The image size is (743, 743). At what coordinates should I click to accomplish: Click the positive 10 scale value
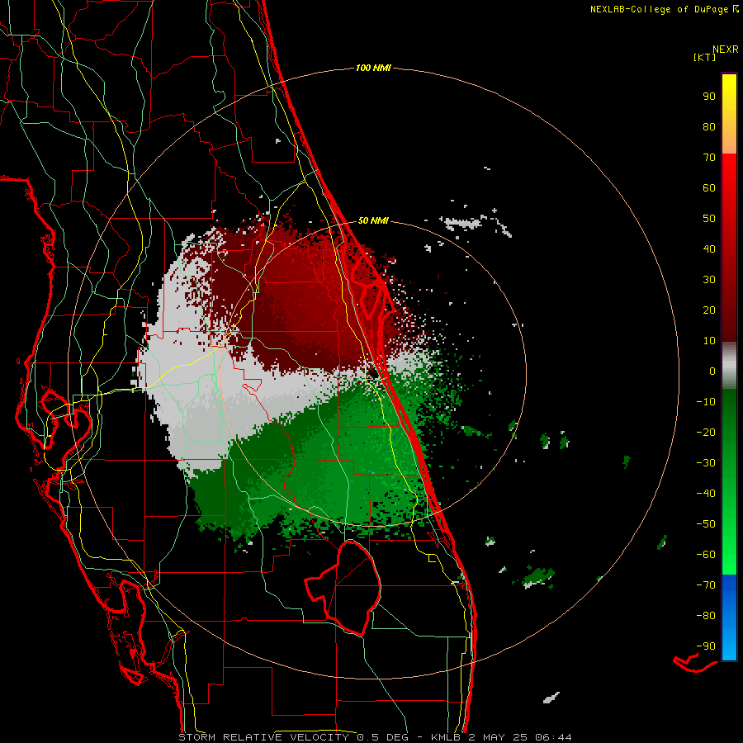(709, 341)
